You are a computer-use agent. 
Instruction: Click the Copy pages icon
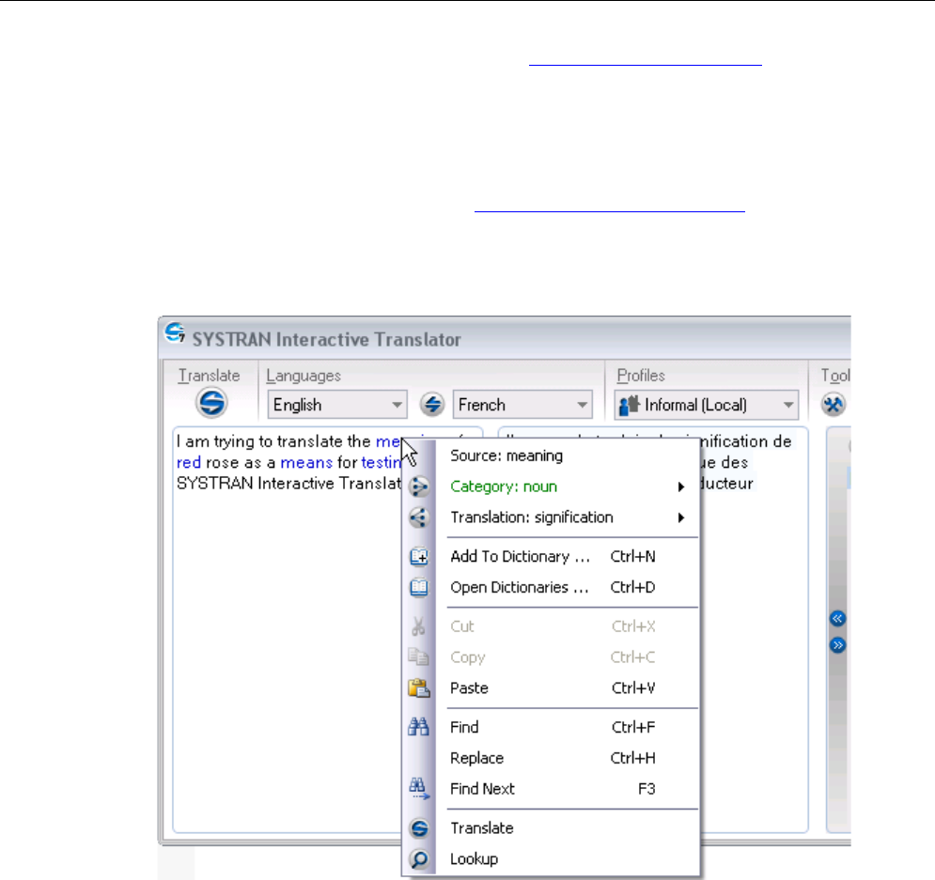point(418,657)
